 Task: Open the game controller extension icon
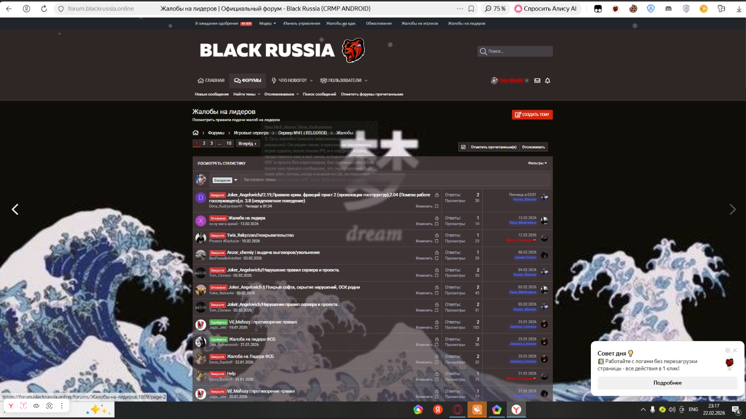pos(668,8)
